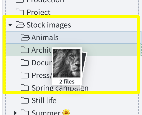The width and height of the screenshot is (142, 115).
Task: Click the 2 files badge label
Action: point(67,82)
